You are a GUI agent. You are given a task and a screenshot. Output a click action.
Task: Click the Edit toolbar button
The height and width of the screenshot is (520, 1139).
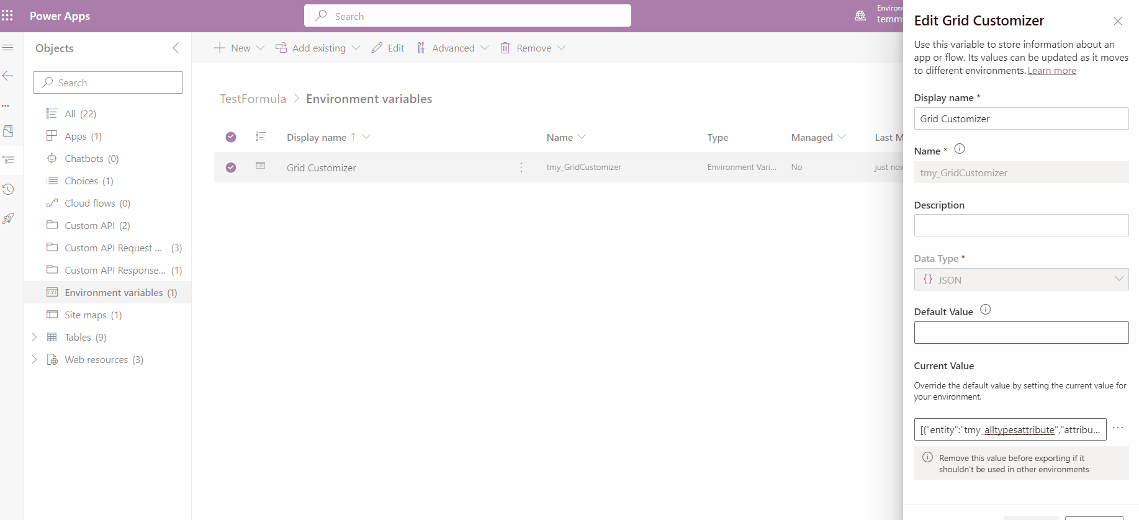coord(387,48)
